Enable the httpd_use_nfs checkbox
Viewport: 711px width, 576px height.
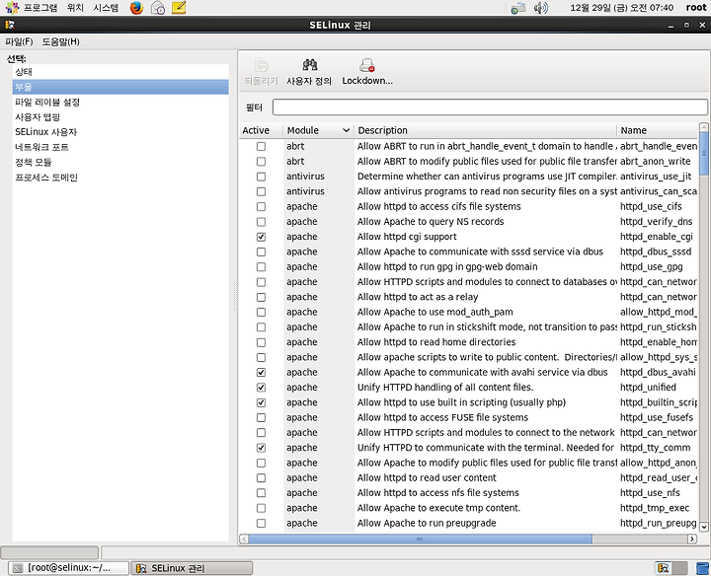tap(261, 493)
